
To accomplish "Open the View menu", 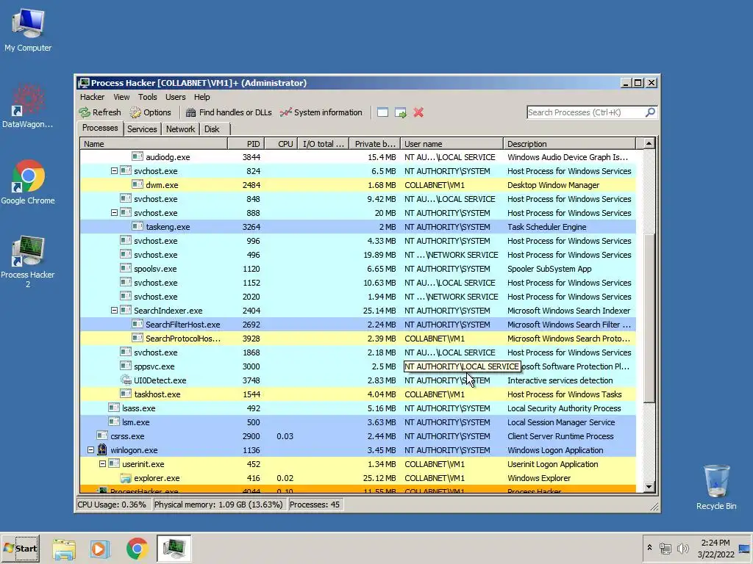I will pyautogui.click(x=121, y=97).
